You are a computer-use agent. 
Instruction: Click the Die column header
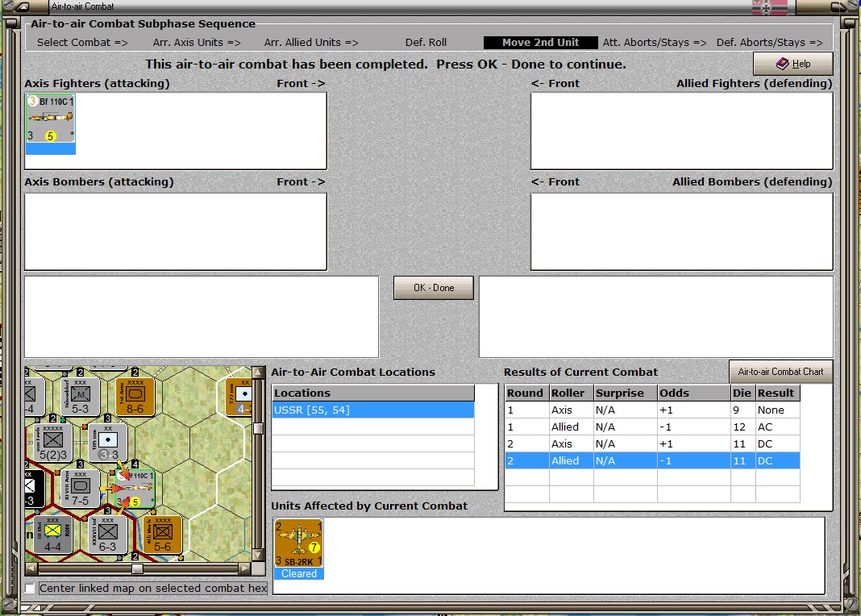(743, 393)
